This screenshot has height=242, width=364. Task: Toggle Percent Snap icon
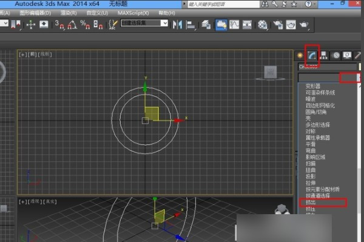pyautogui.click(x=85, y=24)
